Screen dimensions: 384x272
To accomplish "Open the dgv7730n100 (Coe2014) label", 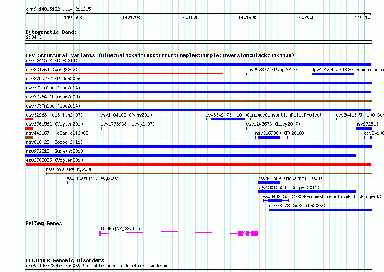I will tap(53, 106).
